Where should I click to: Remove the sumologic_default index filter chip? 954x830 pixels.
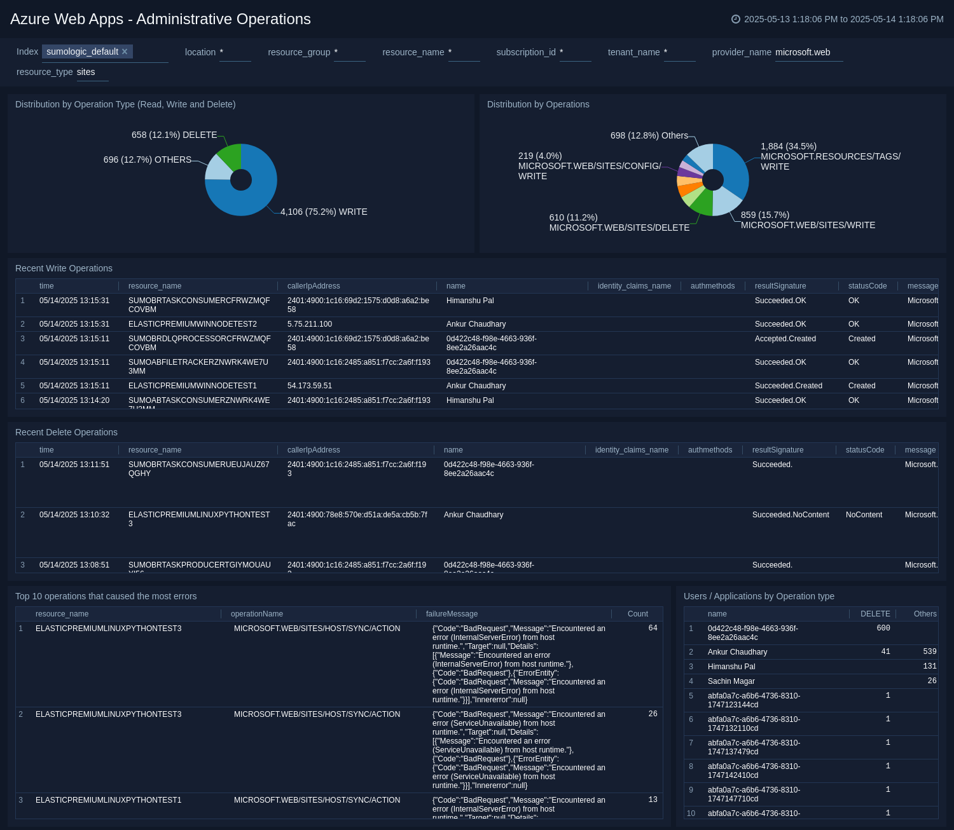coord(125,51)
